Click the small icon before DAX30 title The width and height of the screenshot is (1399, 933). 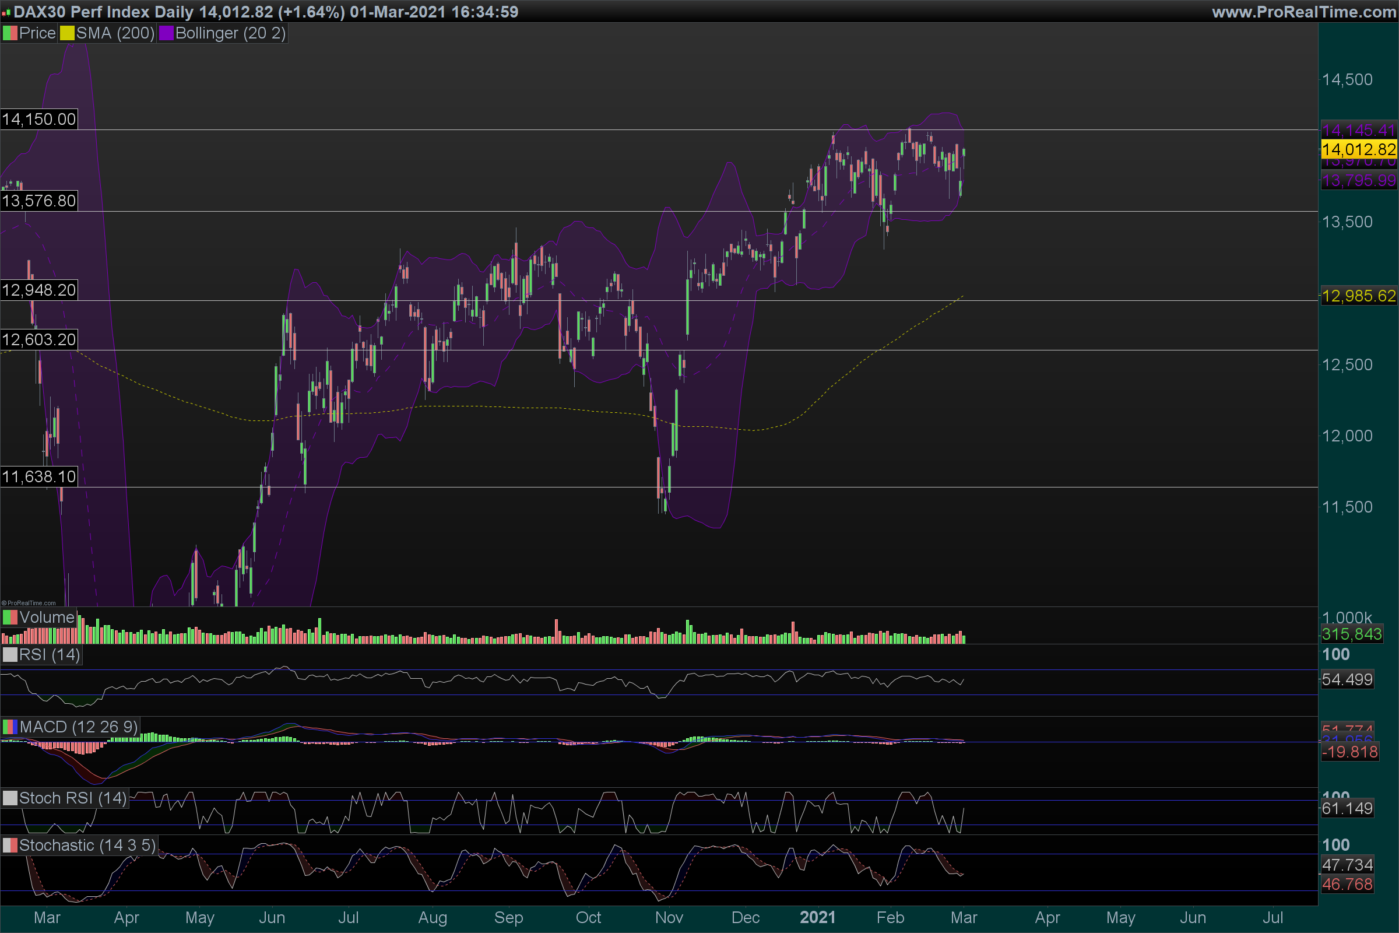6,12
